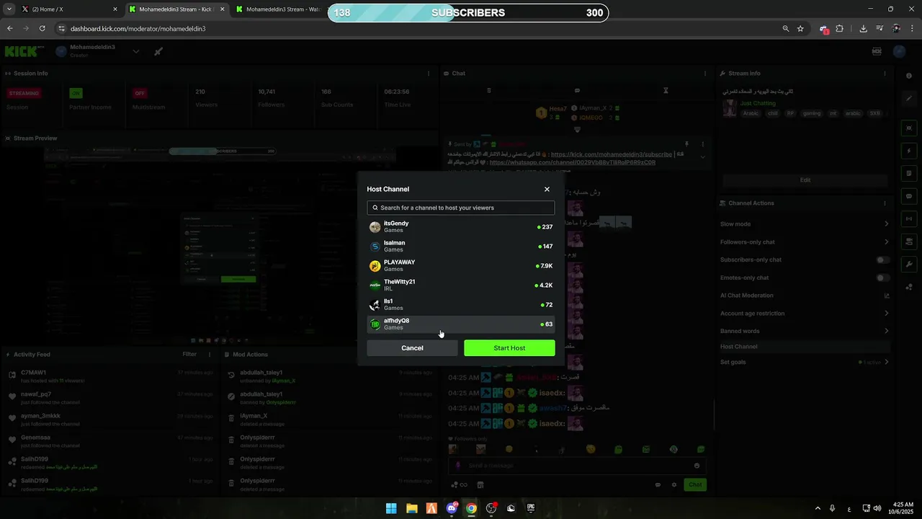Open chat settings gear icon
The height and width of the screenshot is (519, 922).
click(x=674, y=485)
